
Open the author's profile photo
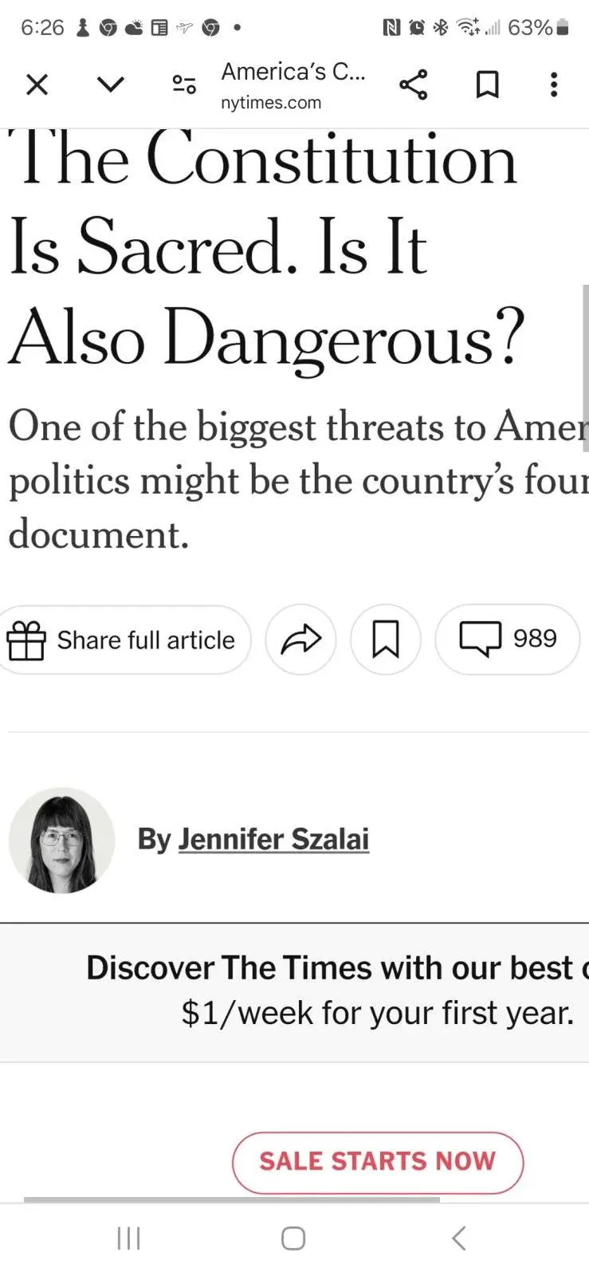pyautogui.click(x=61, y=840)
